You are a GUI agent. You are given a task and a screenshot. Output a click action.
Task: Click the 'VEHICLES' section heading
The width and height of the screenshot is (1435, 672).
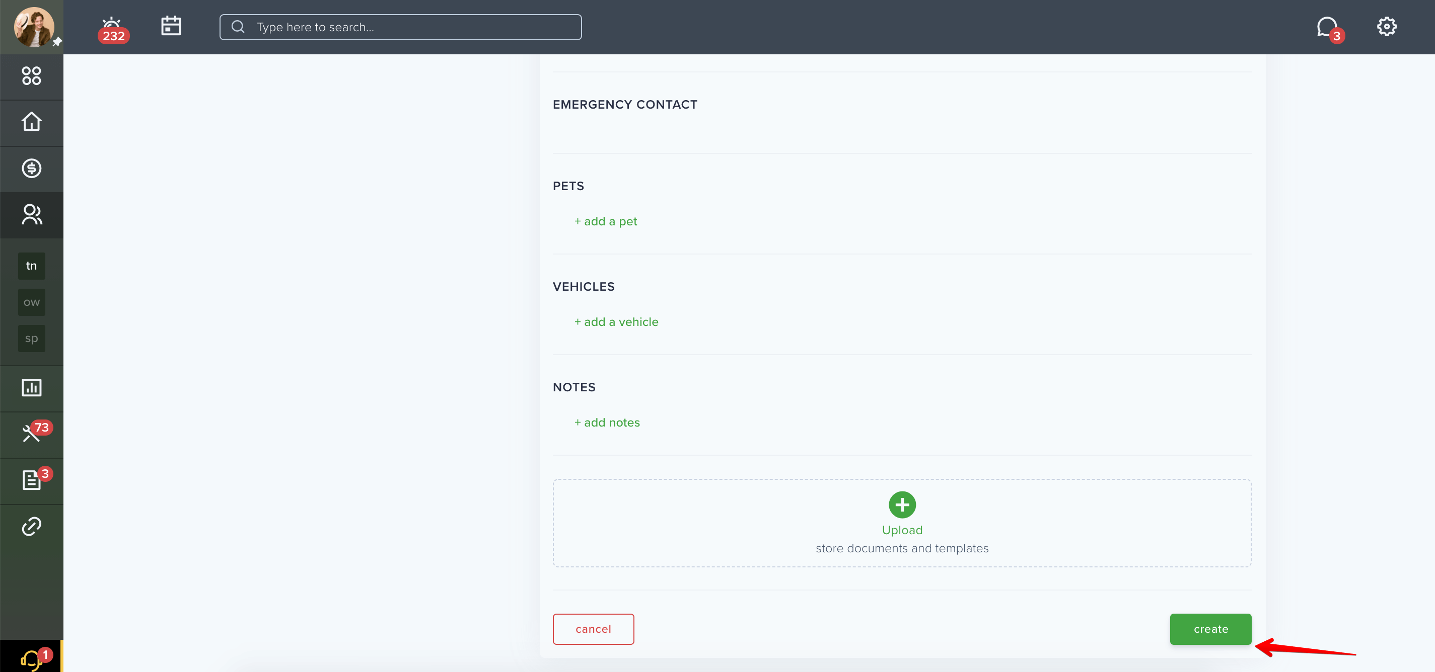tap(583, 287)
